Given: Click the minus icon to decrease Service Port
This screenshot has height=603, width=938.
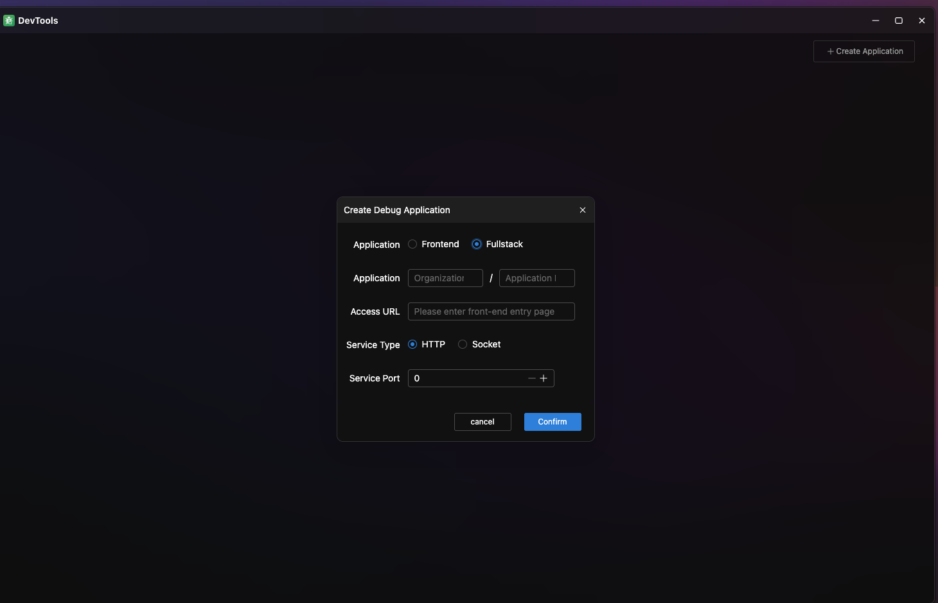Looking at the screenshot, I should click(x=531, y=378).
